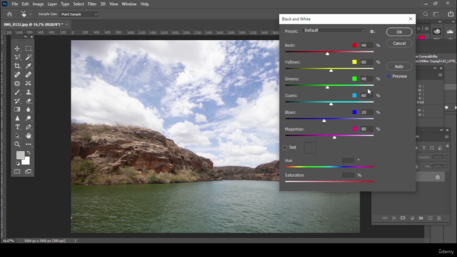The image size is (457, 257).
Task: Select the Hand tool
Action: click(29, 136)
